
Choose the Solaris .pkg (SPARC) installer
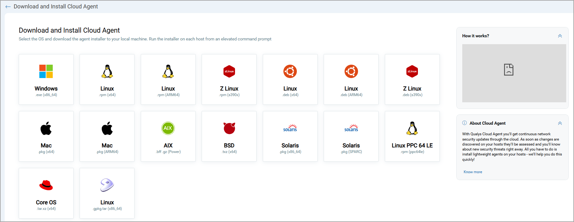click(x=351, y=136)
